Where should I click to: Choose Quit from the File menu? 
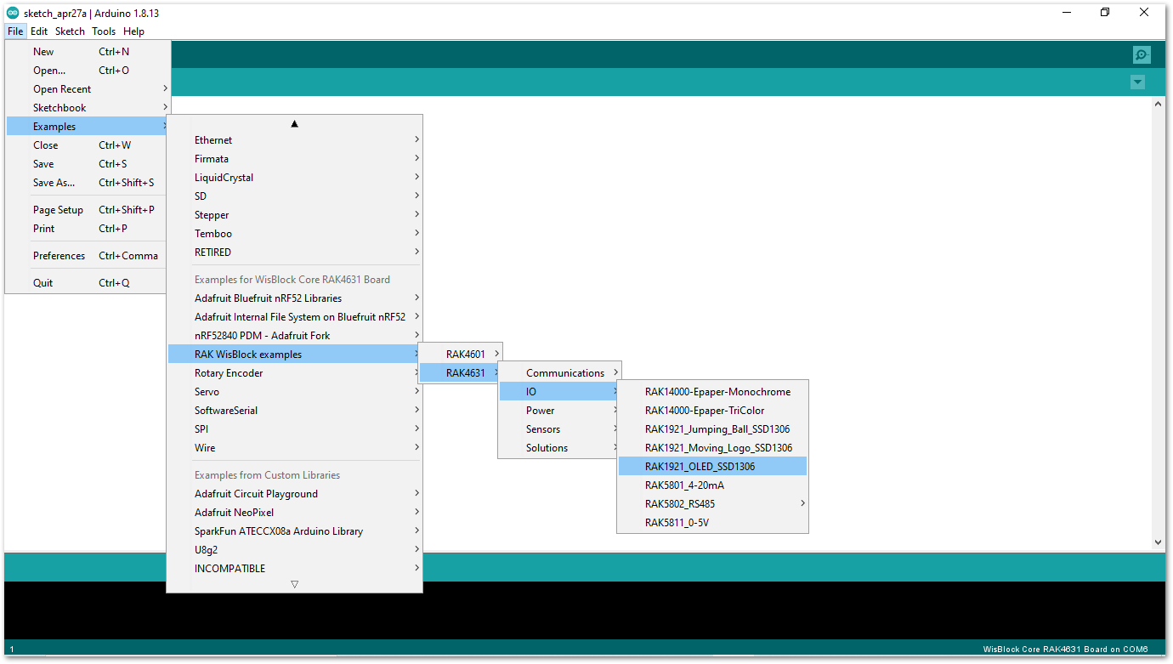coord(88,283)
